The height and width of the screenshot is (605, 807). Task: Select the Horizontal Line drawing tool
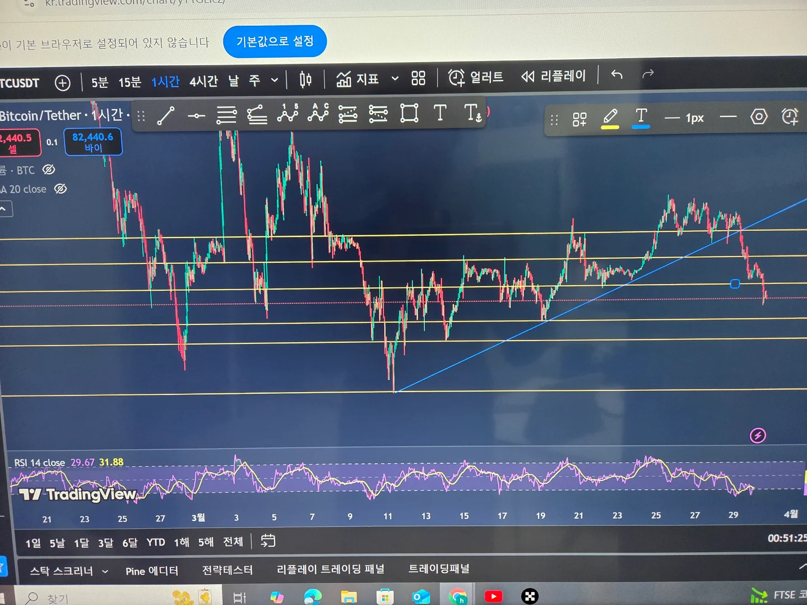196,116
